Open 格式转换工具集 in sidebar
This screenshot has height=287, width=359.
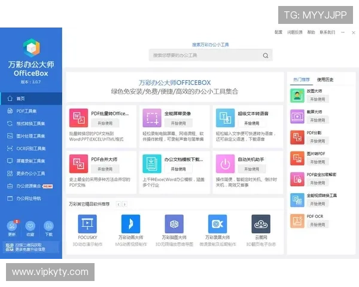31,124
